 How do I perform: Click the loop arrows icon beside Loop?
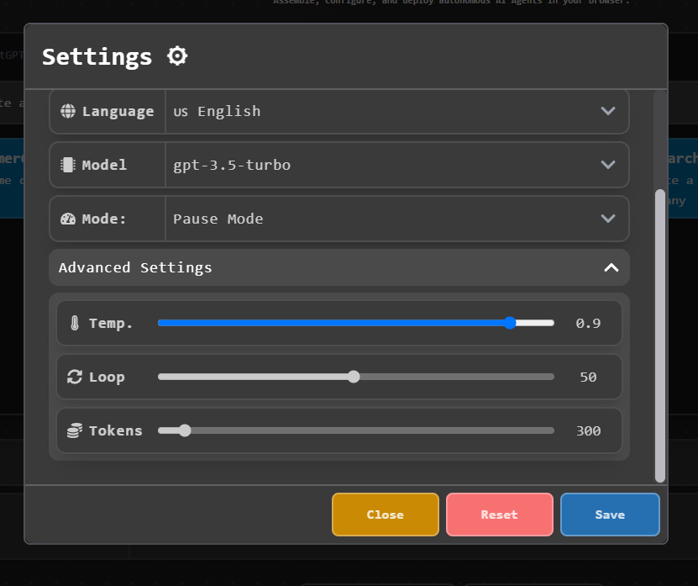75,377
